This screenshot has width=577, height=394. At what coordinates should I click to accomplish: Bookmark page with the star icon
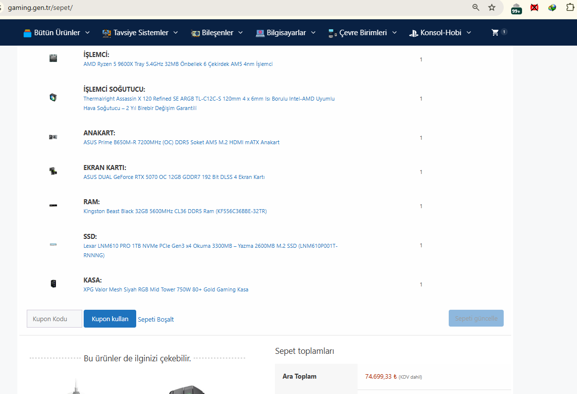492,7
